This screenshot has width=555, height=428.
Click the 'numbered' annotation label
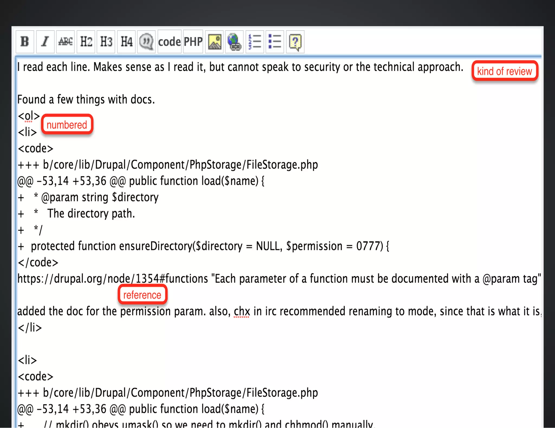67,125
